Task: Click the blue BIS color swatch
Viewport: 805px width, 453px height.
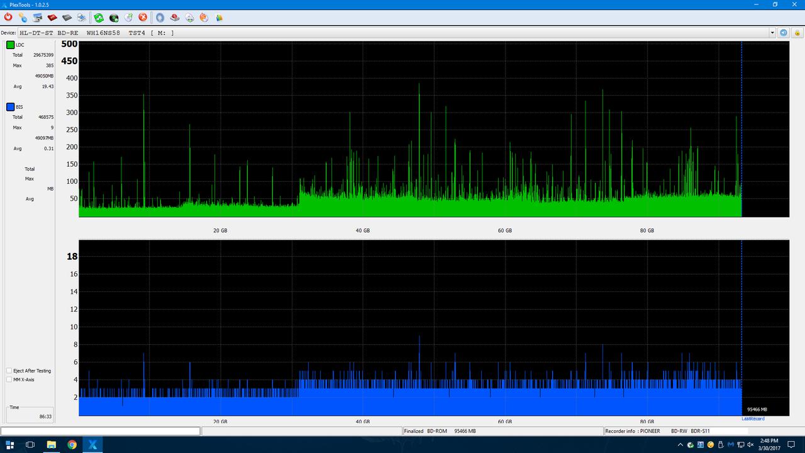Action: [x=10, y=107]
